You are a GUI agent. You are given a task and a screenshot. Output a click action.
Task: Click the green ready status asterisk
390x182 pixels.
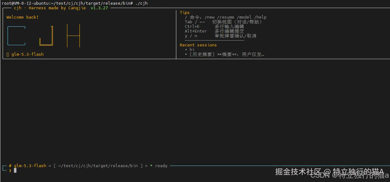[151, 166]
